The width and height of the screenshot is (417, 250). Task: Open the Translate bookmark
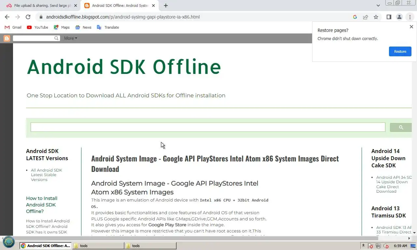click(108, 27)
